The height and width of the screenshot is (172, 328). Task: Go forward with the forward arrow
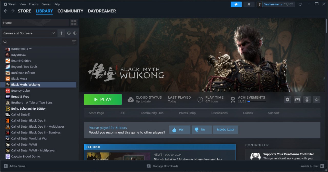(13, 11)
